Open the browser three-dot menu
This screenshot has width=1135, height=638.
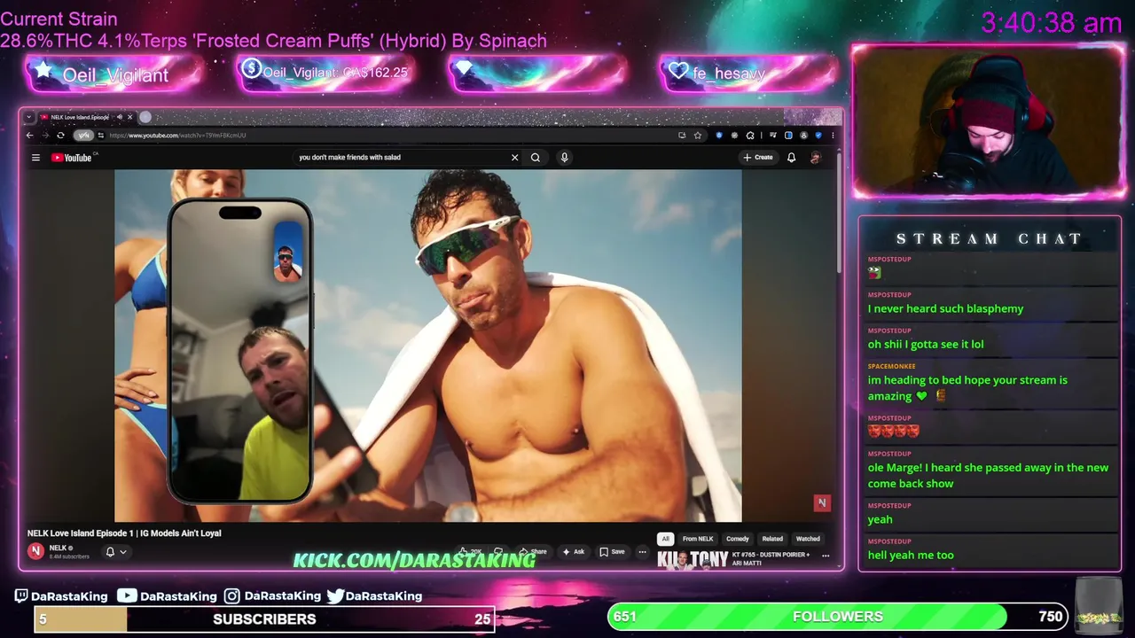pyautogui.click(x=833, y=136)
